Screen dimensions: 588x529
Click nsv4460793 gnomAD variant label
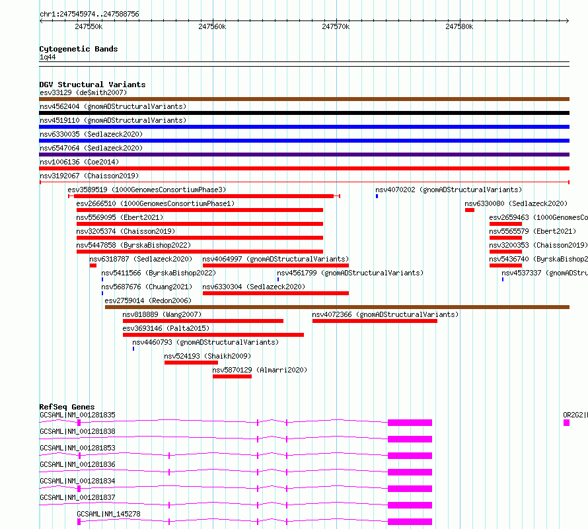click(205, 342)
